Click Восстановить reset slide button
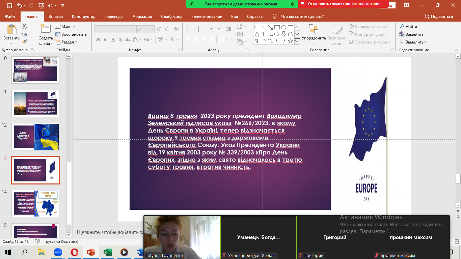The width and height of the screenshot is (461, 259). click(71, 34)
